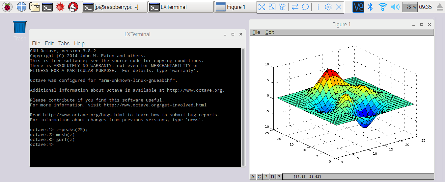The image size is (445, 182).
Task: Click the http://www.octave.org/bugs.html URL text
Action: tap(84, 115)
